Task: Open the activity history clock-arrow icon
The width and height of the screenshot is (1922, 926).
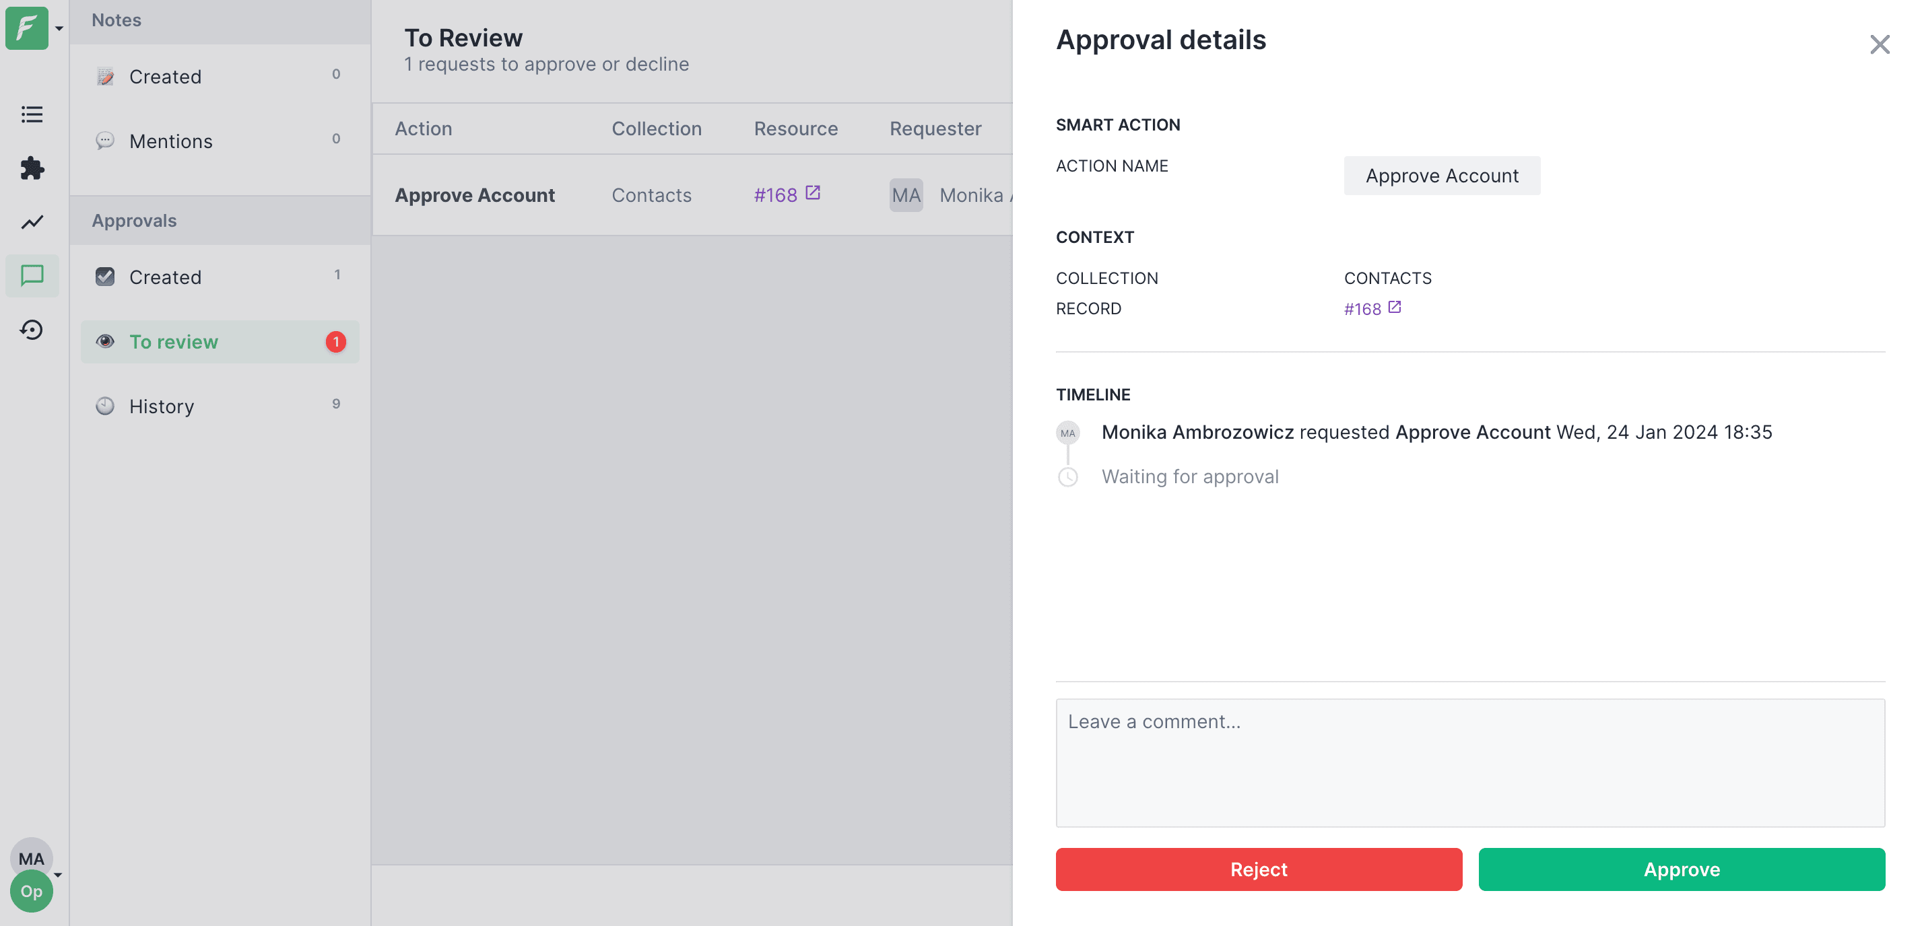Action: pos(32,330)
